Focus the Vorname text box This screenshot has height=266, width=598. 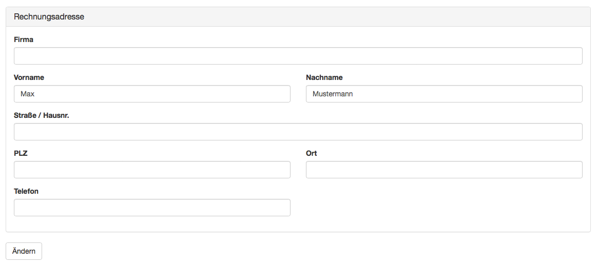point(152,94)
